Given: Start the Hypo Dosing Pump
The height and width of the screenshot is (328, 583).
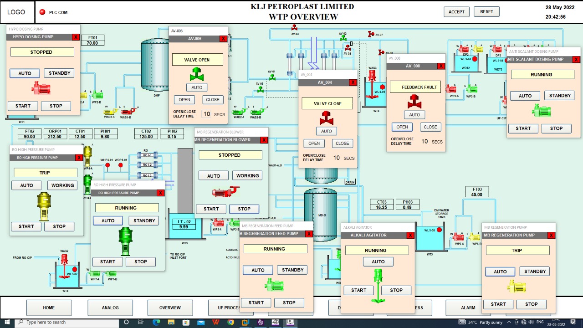Looking at the screenshot, I should tap(23, 106).
